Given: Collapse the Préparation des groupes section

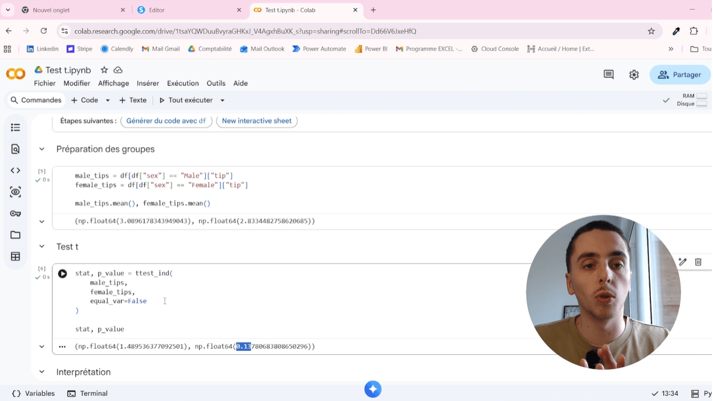Looking at the screenshot, I should tap(42, 149).
